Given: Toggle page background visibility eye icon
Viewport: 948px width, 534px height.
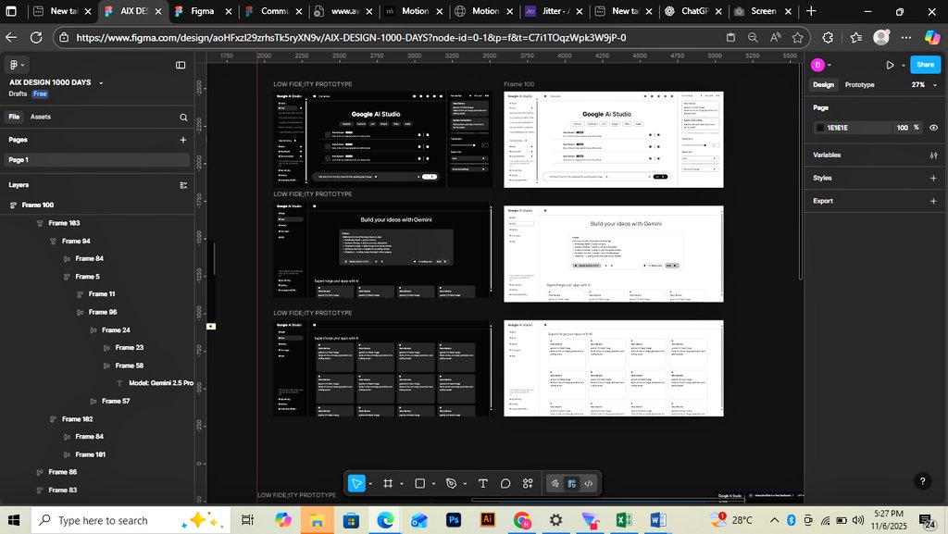Looking at the screenshot, I should coord(933,128).
